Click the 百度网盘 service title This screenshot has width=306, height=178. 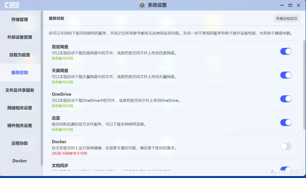click(x=60, y=47)
